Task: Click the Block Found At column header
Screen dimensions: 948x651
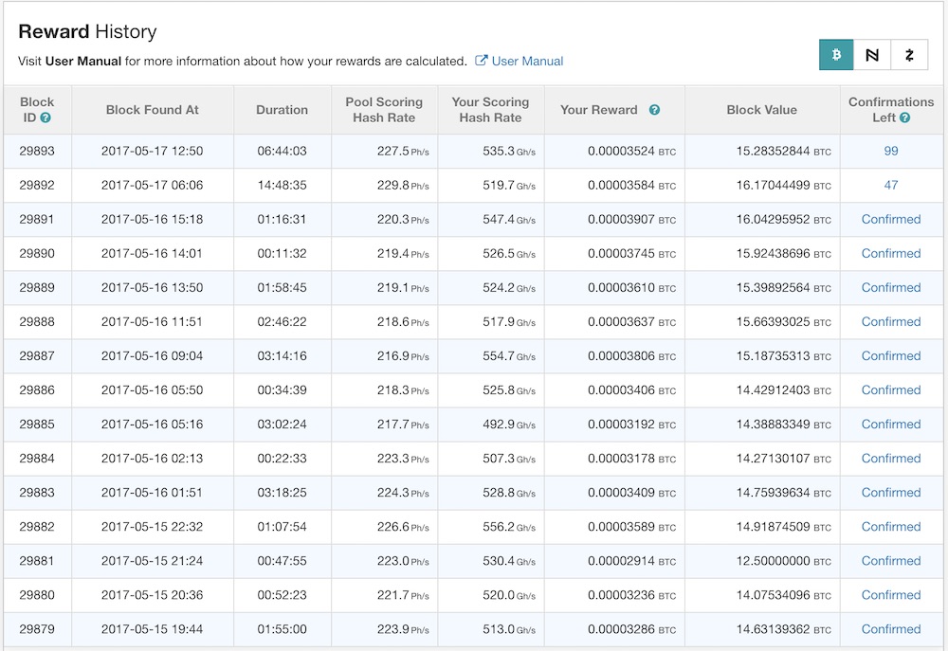Action: 153,110
